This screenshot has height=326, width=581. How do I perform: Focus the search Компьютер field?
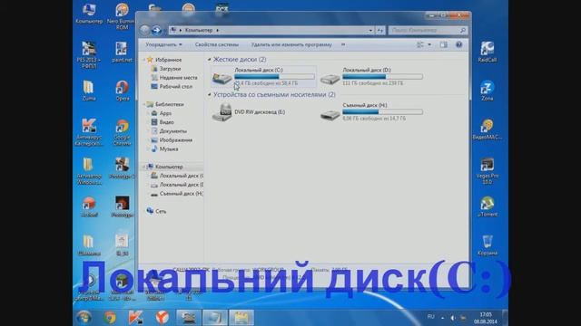428,30
